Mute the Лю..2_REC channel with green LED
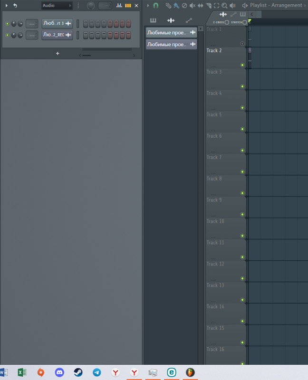Screen dimensions: 308x380 pyautogui.click(x=7, y=35)
